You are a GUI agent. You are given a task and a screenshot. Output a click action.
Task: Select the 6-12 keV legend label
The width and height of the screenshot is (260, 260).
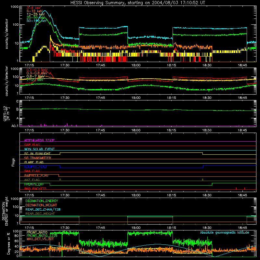[x=35, y=11]
